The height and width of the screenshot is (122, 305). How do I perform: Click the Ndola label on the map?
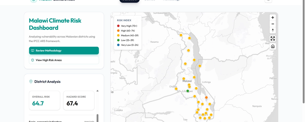click(x=122, y=78)
